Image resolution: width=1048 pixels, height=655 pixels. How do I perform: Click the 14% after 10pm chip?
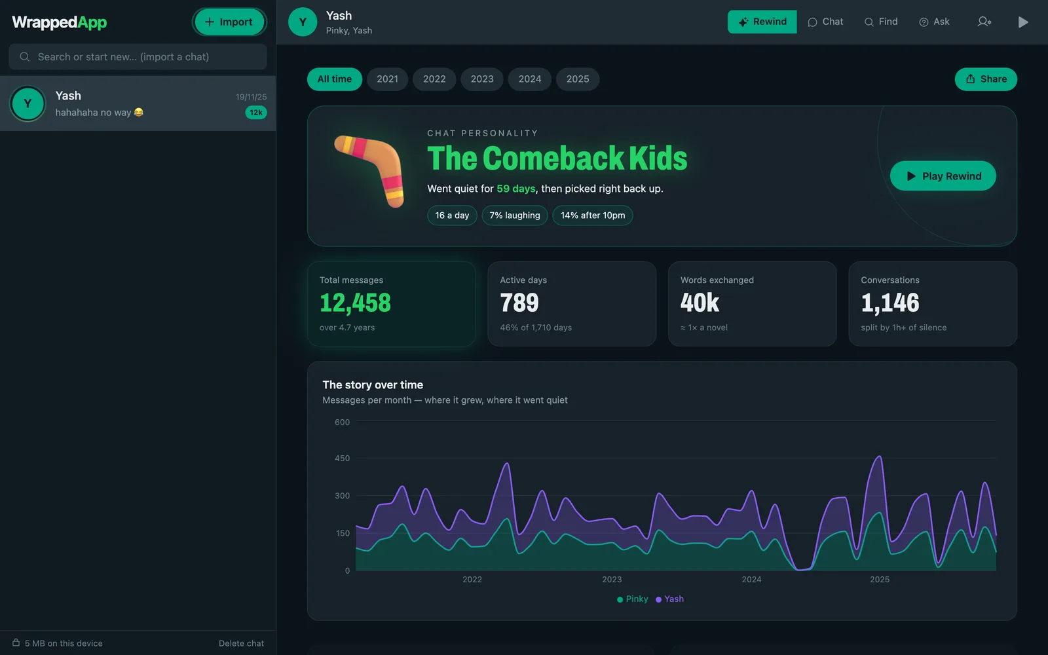[593, 215]
